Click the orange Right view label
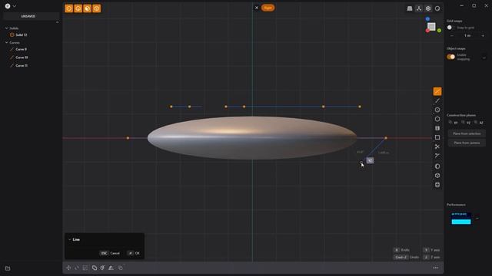The height and width of the screenshot is (276, 492). [x=268, y=8]
